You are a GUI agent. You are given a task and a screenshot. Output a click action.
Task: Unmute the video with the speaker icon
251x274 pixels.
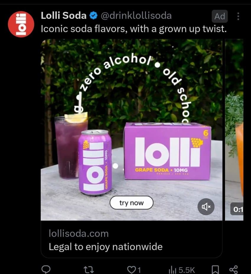point(206,207)
